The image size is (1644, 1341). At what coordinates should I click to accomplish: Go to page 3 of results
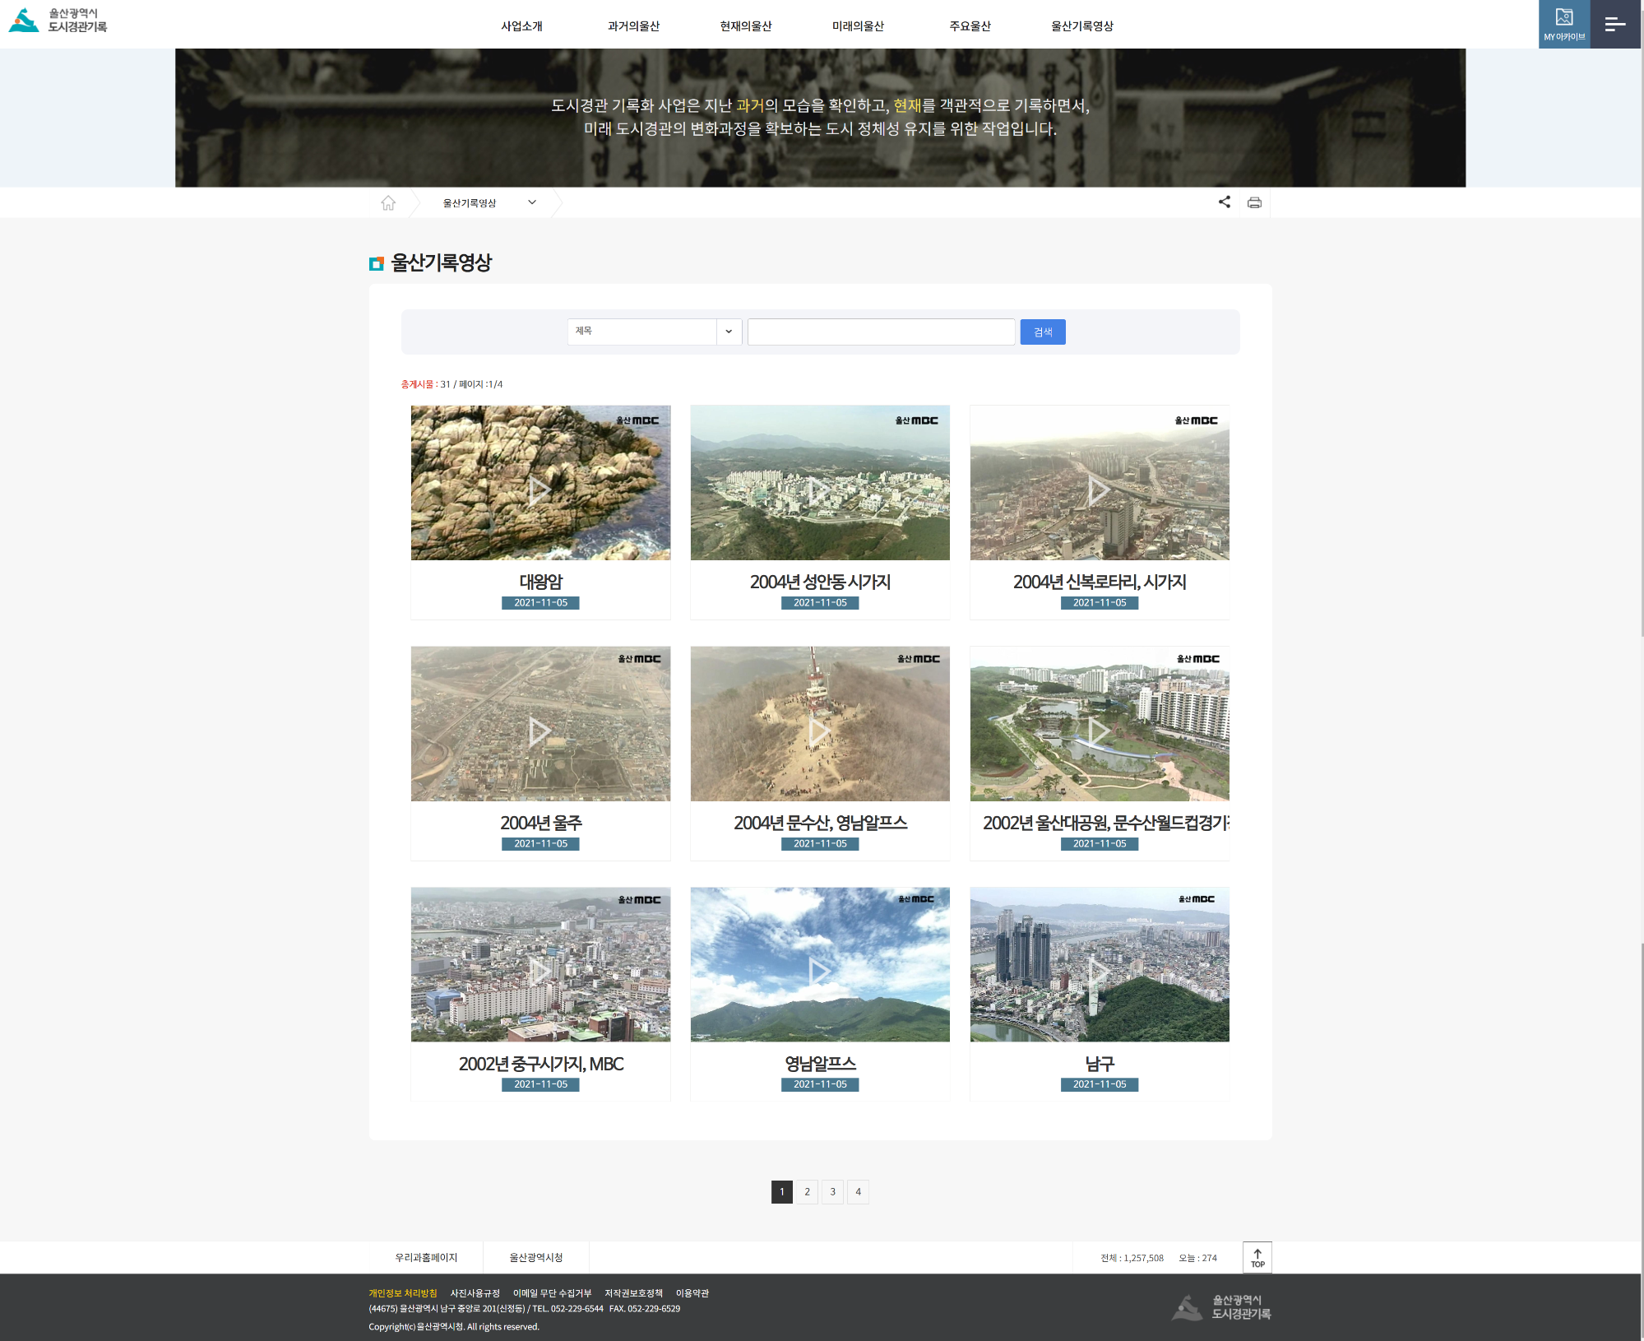coord(832,1191)
